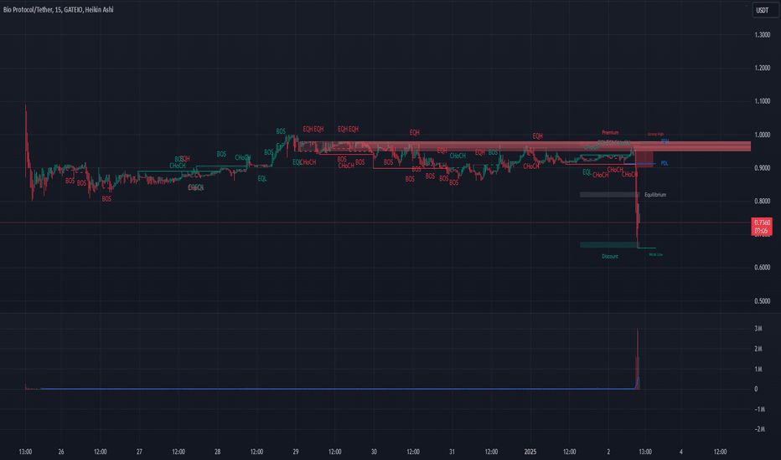Click the PDL level label
The width and height of the screenshot is (781, 460).
[665, 164]
